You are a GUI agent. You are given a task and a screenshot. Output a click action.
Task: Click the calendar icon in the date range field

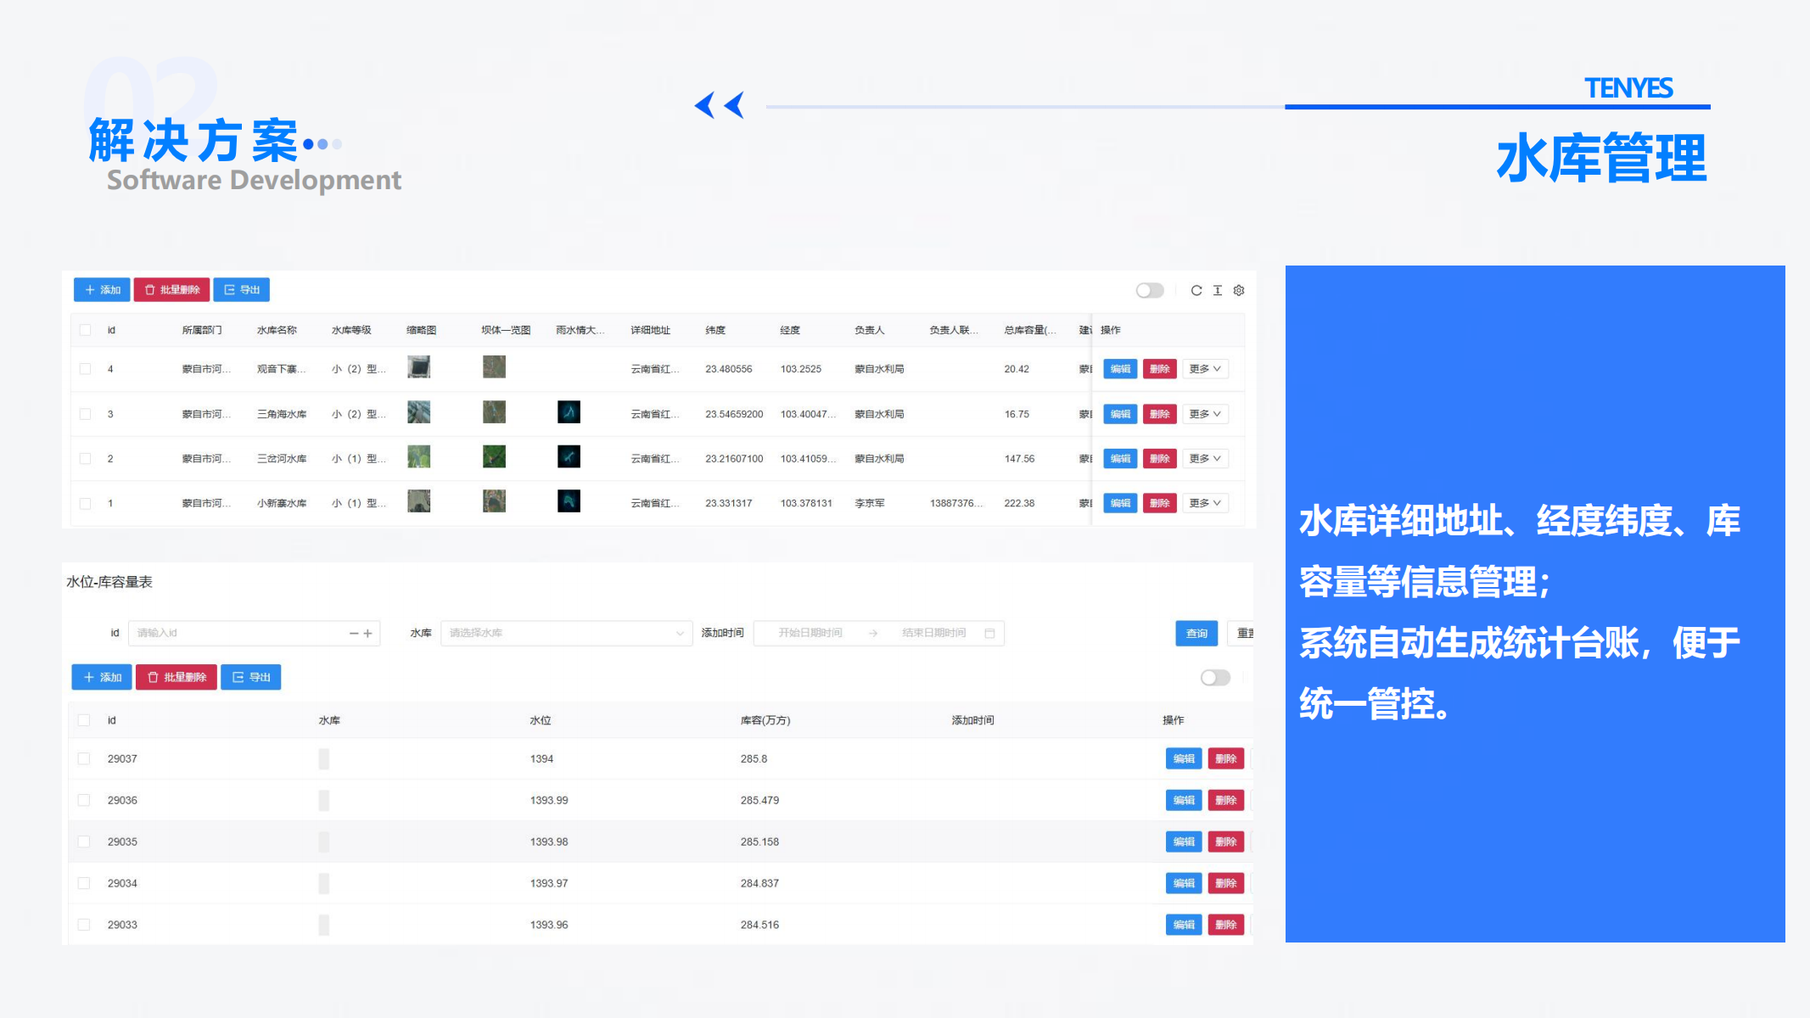click(x=989, y=633)
